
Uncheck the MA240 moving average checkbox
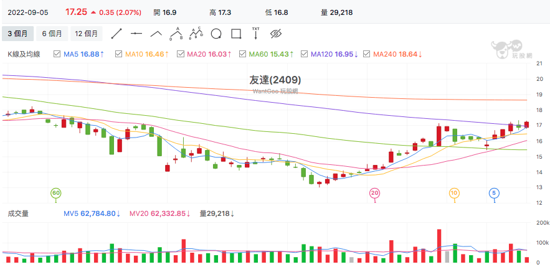(366, 54)
